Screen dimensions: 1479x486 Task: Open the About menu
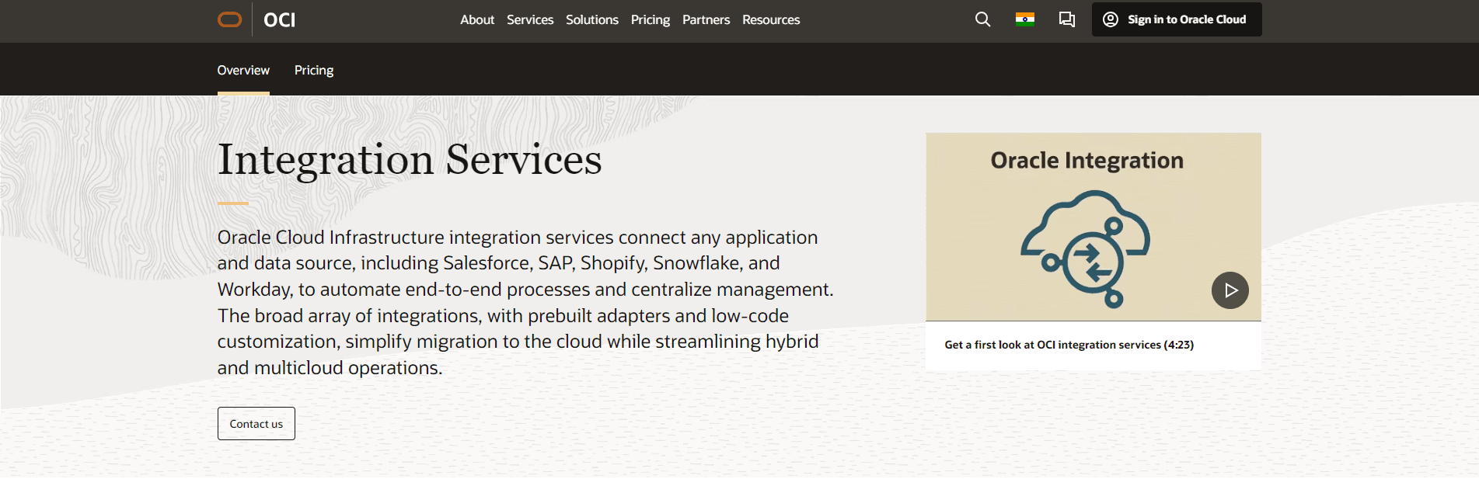(476, 19)
